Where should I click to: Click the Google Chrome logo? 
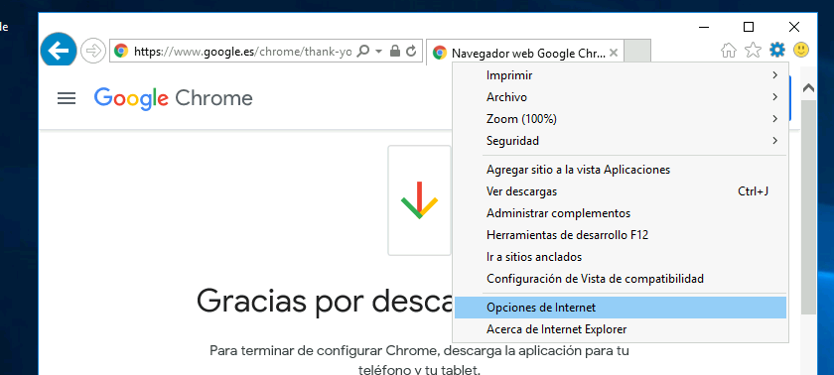coord(174,99)
